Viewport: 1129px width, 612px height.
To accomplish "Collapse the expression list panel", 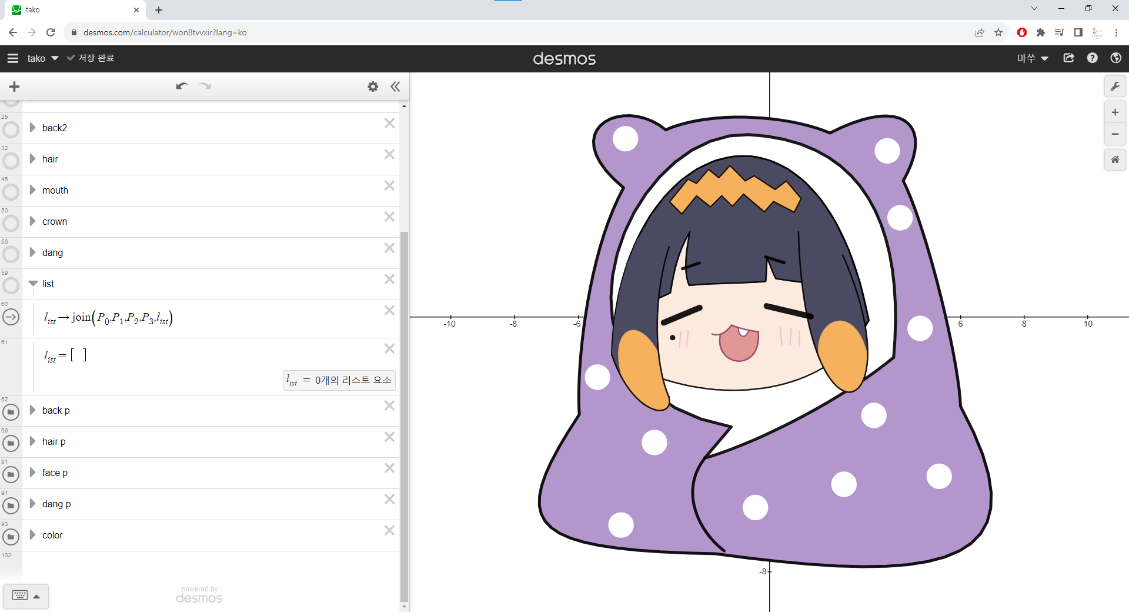I will 395,87.
